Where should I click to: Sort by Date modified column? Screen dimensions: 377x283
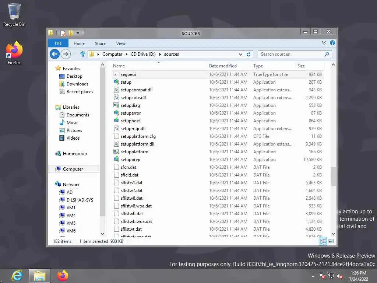[229, 66]
